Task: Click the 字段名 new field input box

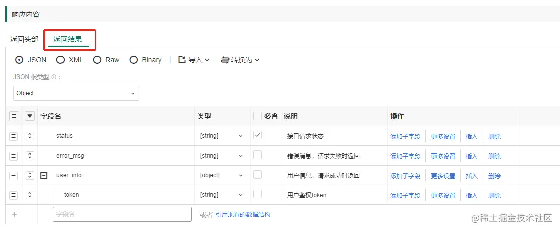Action: [122, 214]
